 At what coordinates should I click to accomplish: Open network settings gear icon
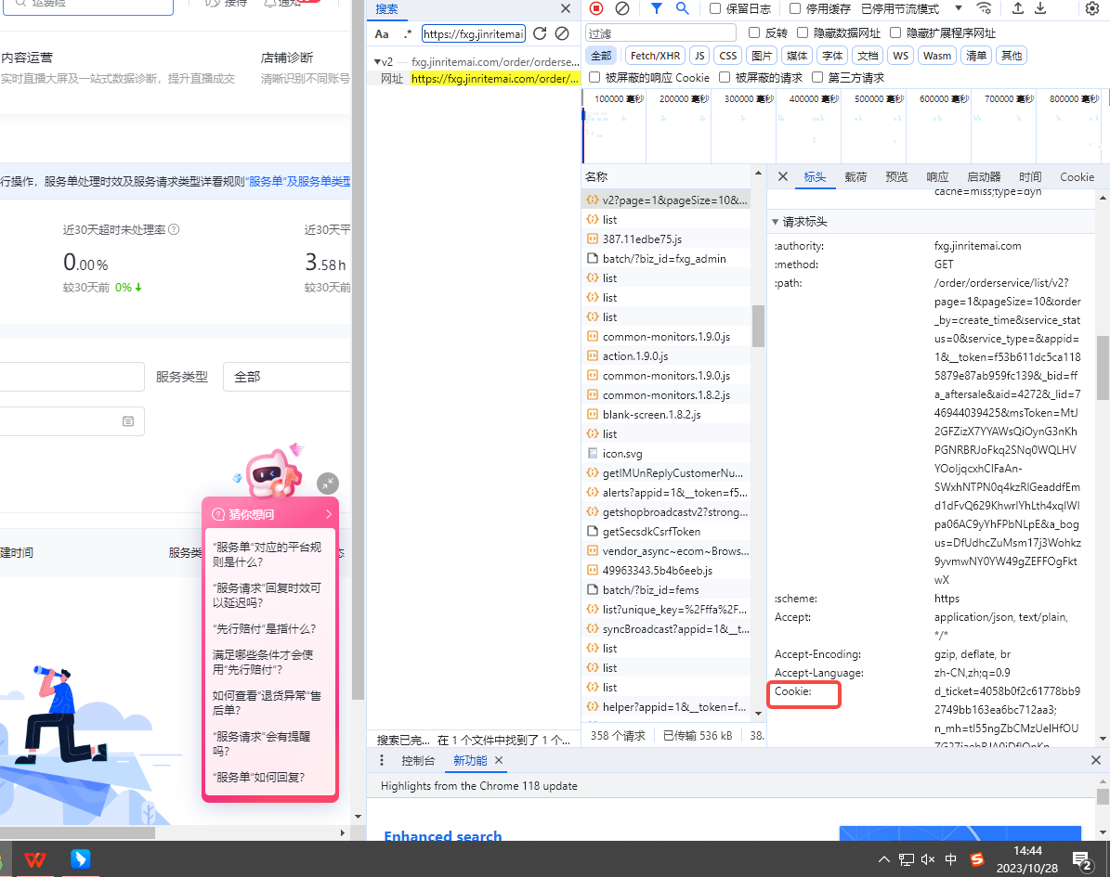click(x=1092, y=8)
